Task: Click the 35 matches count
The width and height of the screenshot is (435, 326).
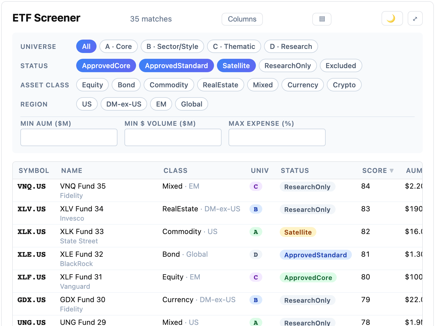Action: pyautogui.click(x=151, y=19)
